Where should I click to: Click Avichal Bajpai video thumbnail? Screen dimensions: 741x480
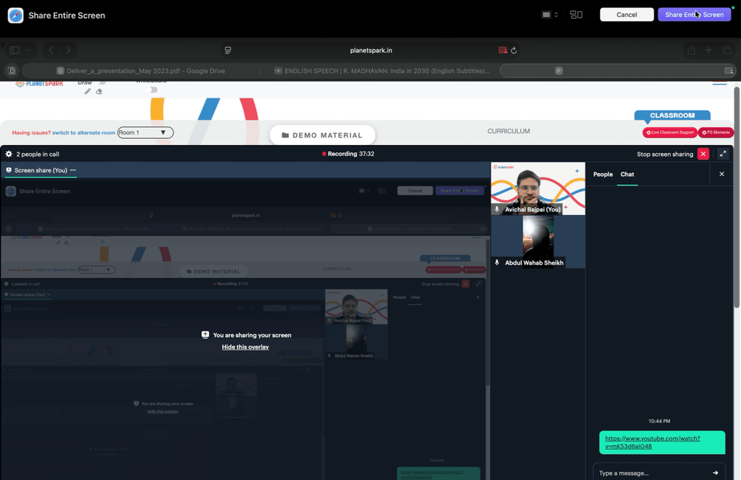pyautogui.click(x=538, y=189)
